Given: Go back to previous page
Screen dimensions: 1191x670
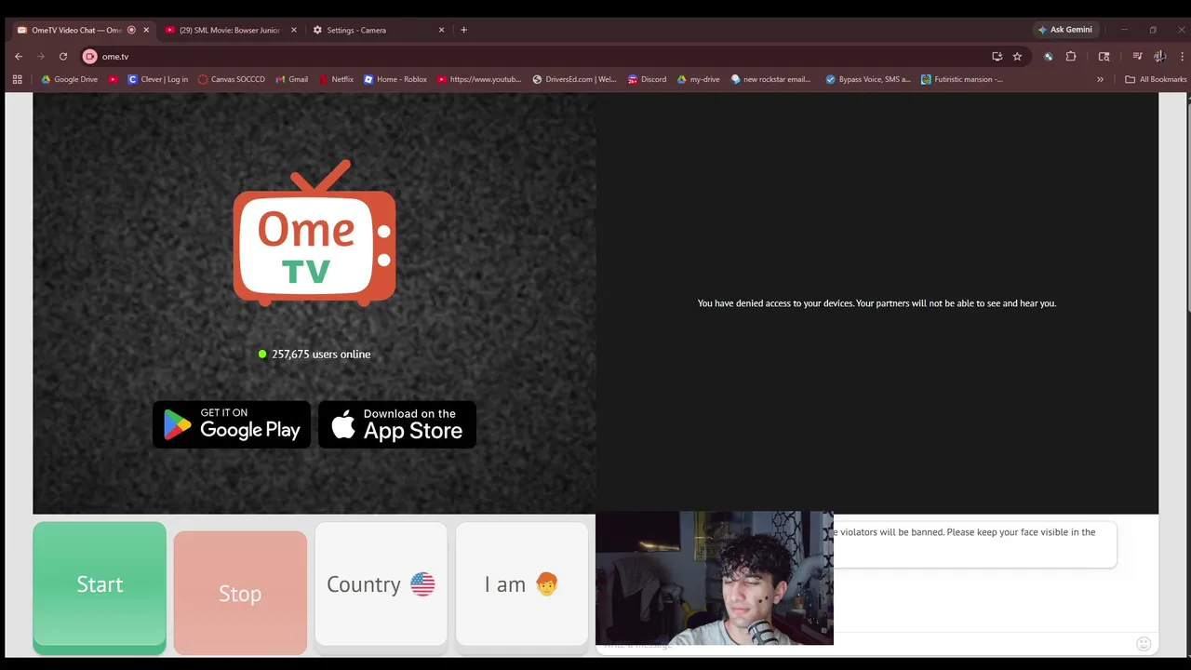Looking at the screenshot, I should [x=19, y=57].
